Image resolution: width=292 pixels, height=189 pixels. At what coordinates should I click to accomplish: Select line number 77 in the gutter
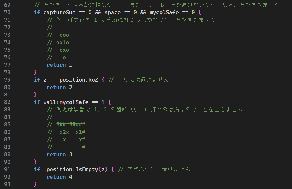click(7, 65)
